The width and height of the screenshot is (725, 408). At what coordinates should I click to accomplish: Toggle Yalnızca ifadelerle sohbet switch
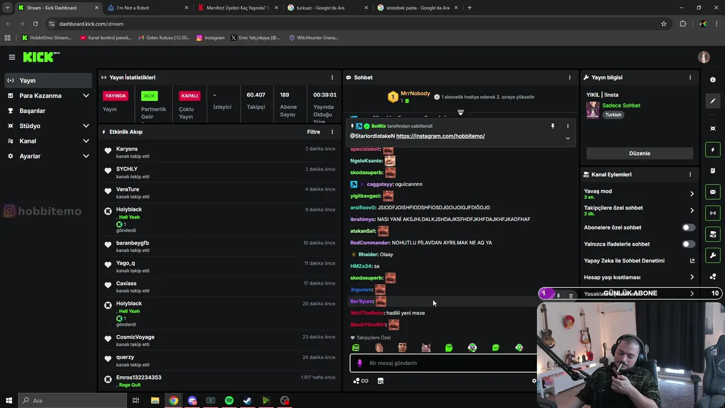click(x=688, y=244)
